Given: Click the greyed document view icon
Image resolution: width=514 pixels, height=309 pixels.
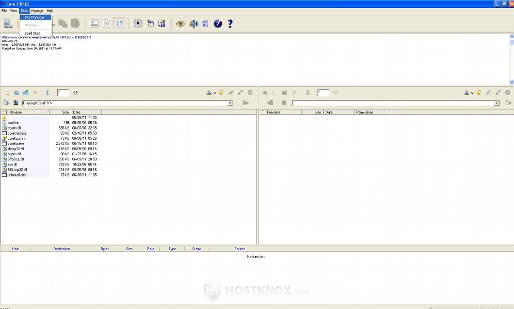Looking at the screenshot, I should 106,23.
